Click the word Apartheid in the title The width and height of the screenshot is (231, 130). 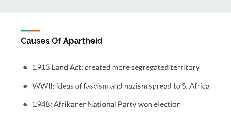point(83,41)
